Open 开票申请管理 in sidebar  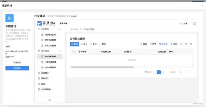click(50, 62)
